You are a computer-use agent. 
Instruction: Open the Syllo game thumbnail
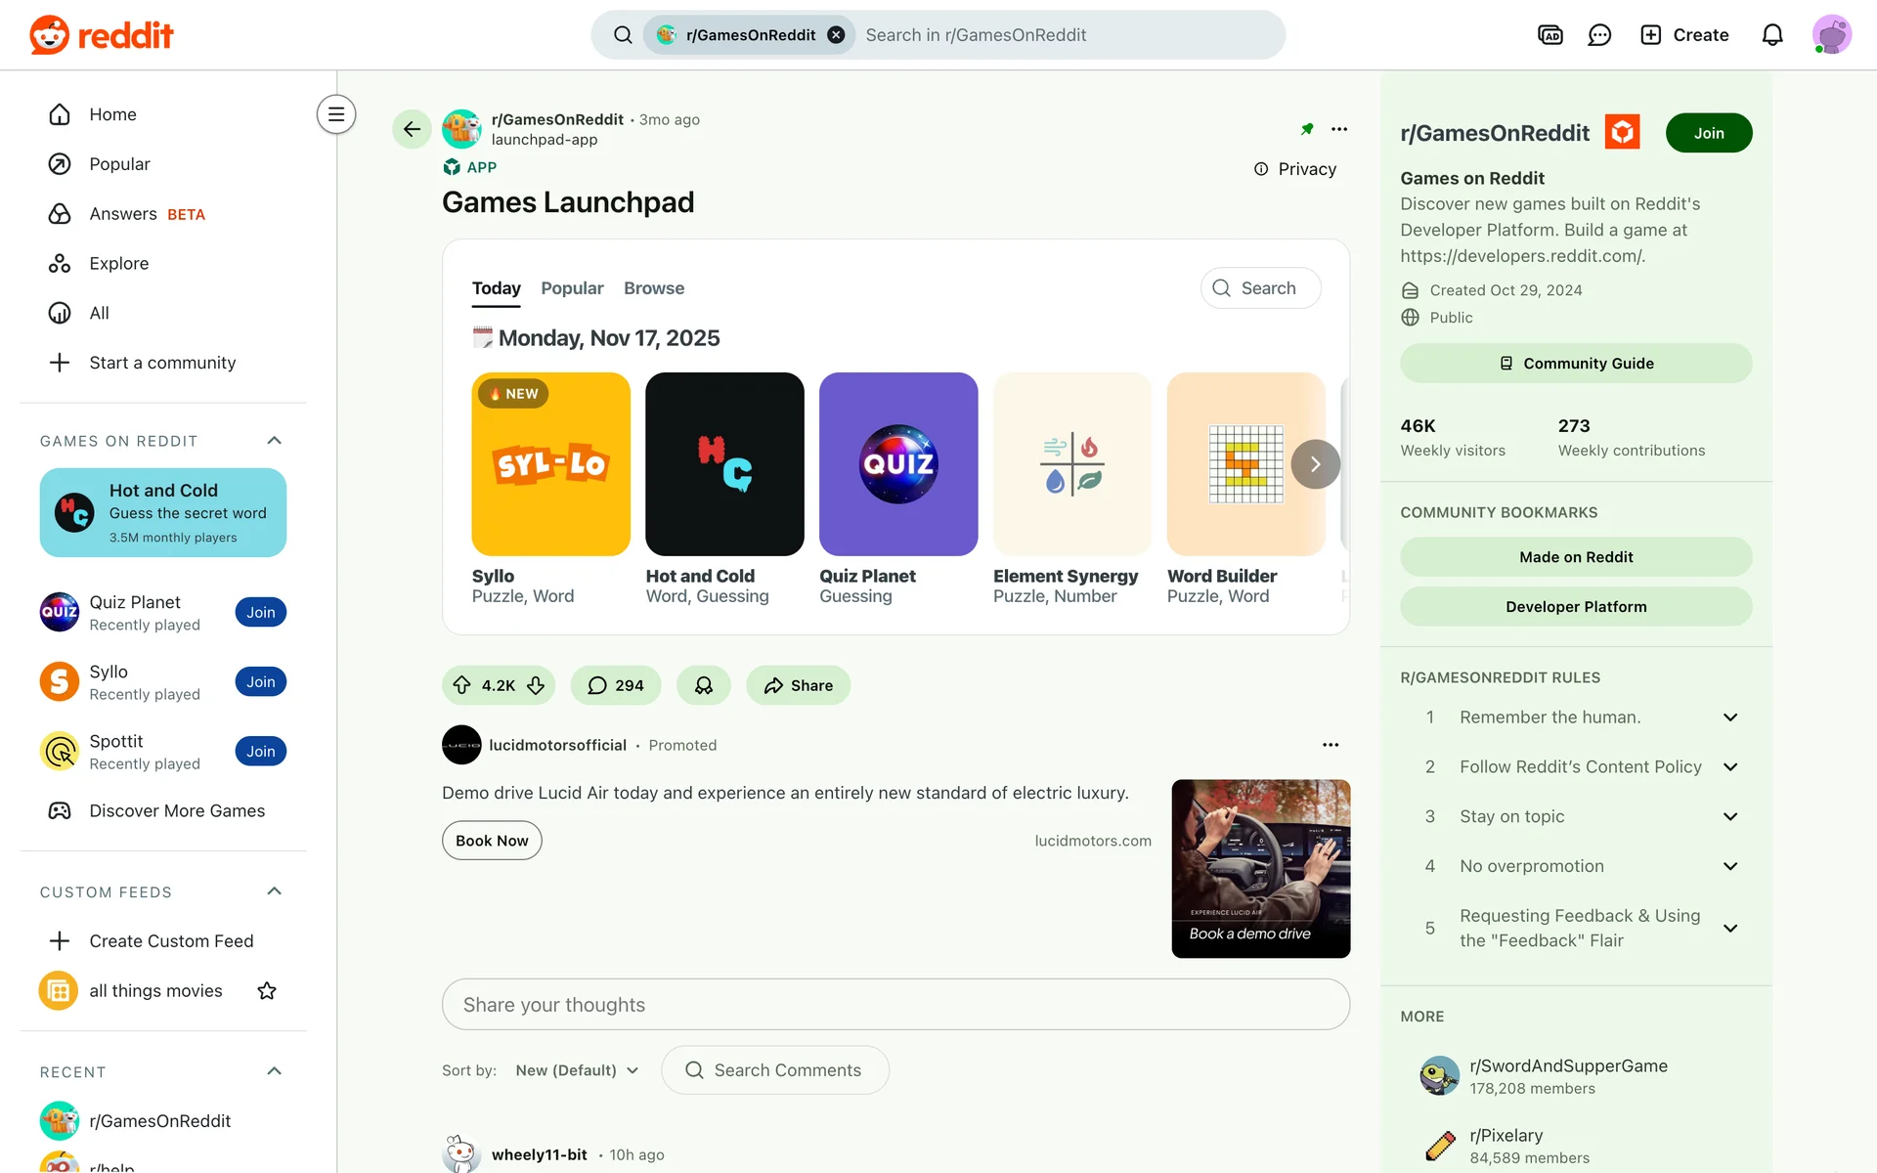click(x=550, y=464)
